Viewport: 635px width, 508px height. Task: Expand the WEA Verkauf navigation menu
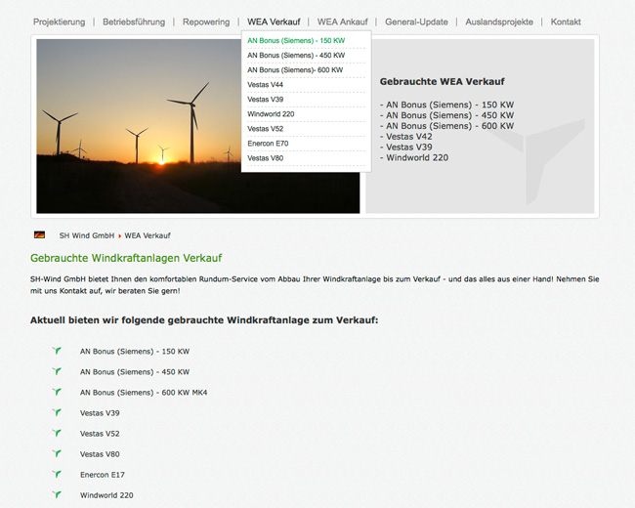(274, 21)
